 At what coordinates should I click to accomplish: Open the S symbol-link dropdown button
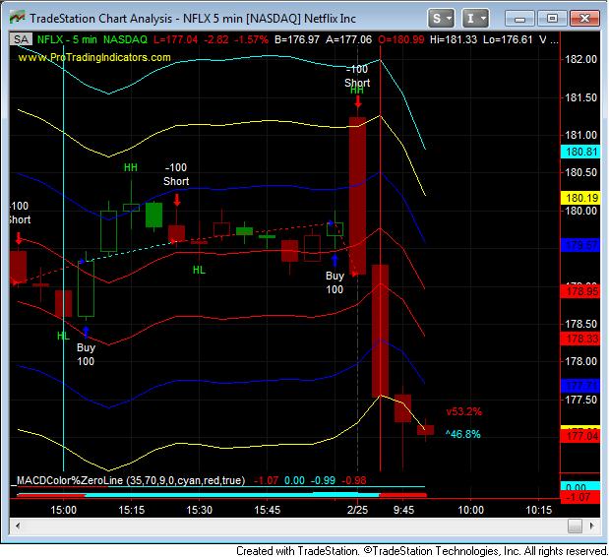click(x=441, y=19)
